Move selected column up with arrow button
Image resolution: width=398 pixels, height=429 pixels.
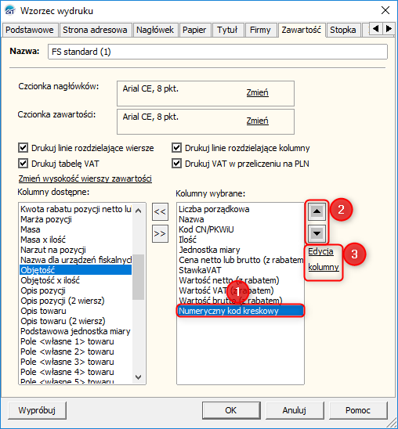[317, 211]
